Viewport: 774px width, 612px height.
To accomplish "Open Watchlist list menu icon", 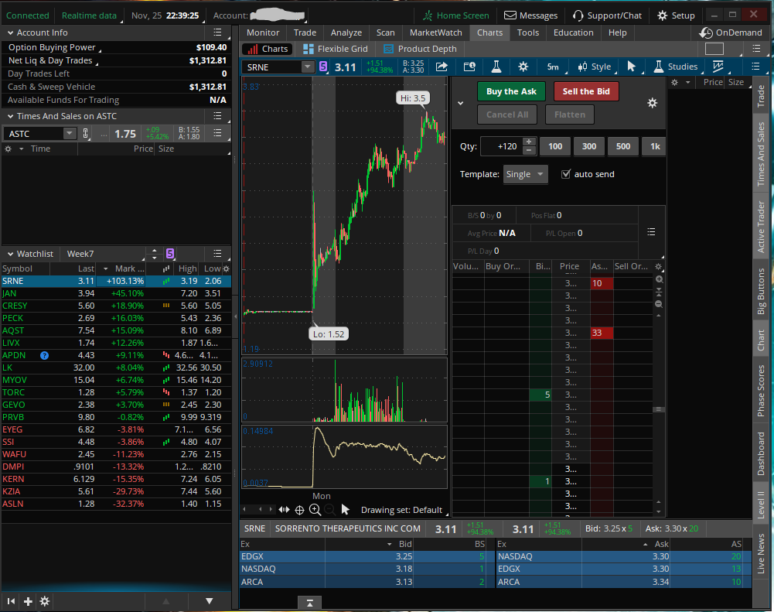I will [217, 254].
